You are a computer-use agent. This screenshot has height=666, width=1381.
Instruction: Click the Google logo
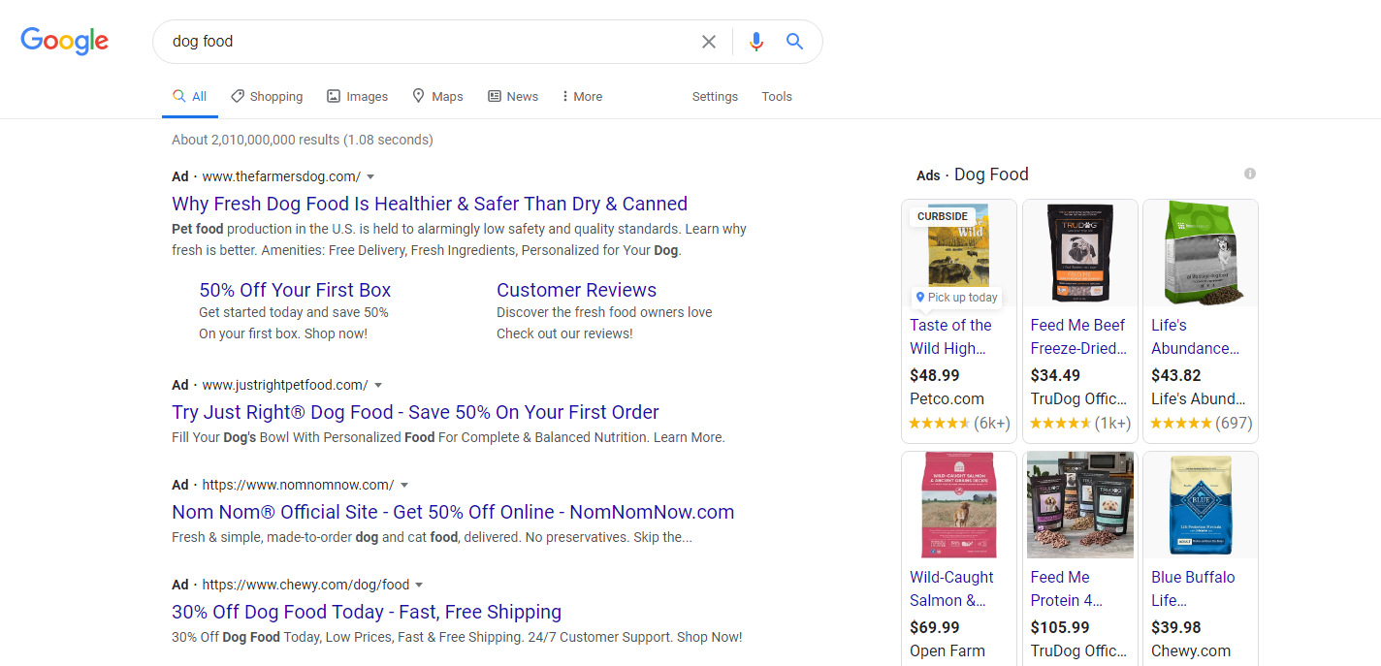coord(65,41)
